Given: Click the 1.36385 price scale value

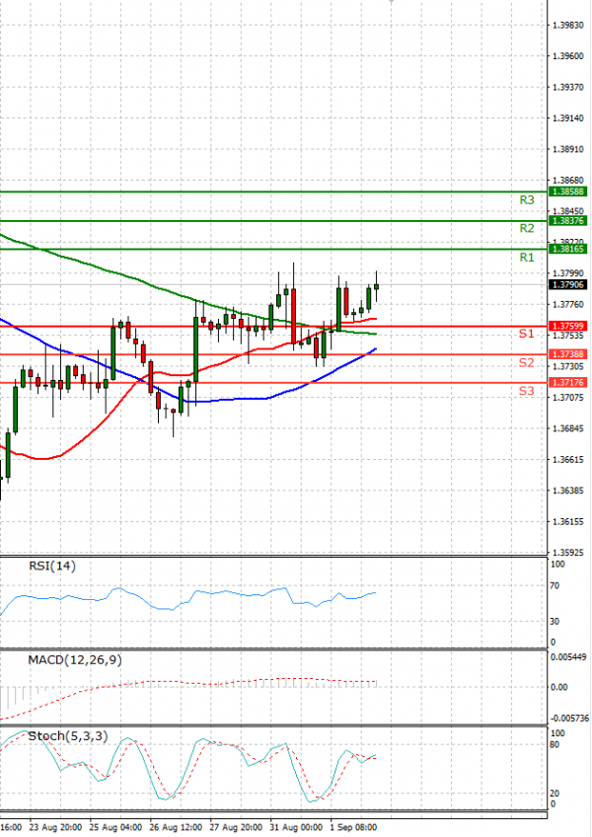Looking at the screenshot, I should [568, 491].
